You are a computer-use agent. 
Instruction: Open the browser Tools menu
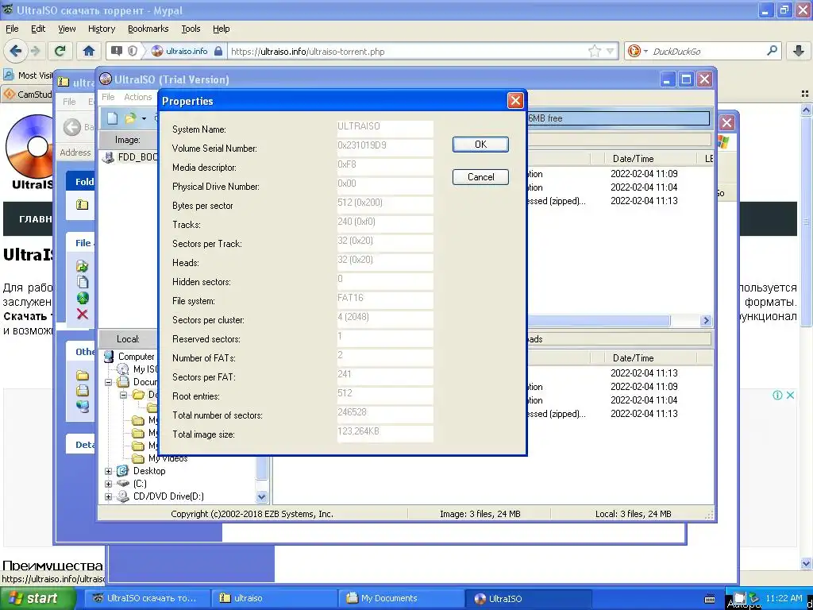[191, 29]
